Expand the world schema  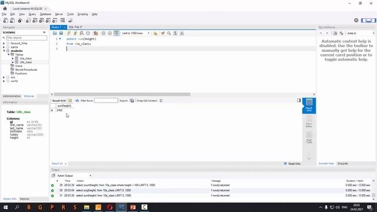click(x=4, y=81)
